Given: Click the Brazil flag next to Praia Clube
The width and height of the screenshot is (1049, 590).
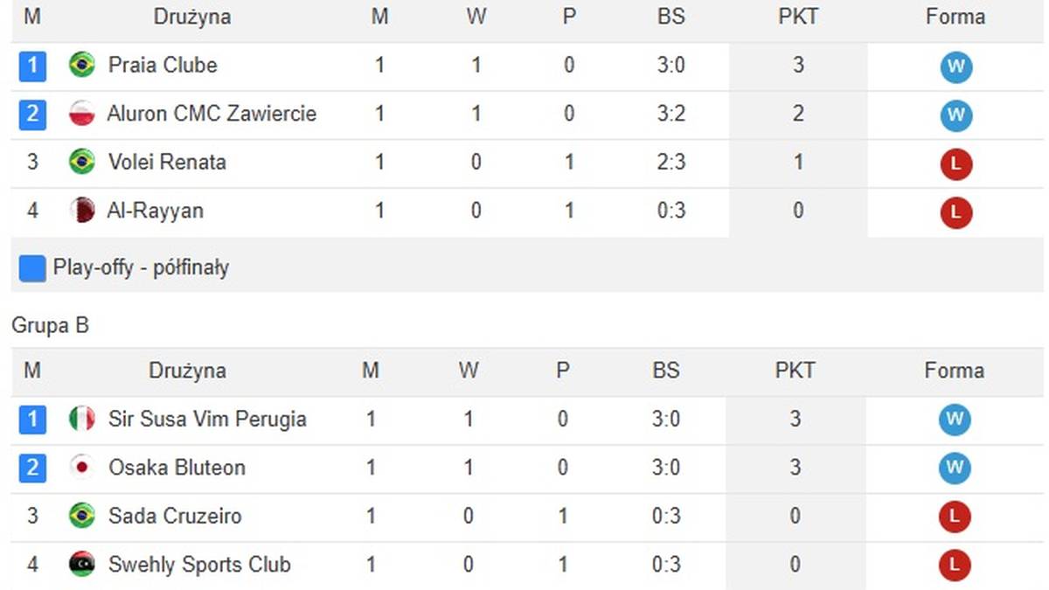Looking at the screenshot, I should pos(82,66).
